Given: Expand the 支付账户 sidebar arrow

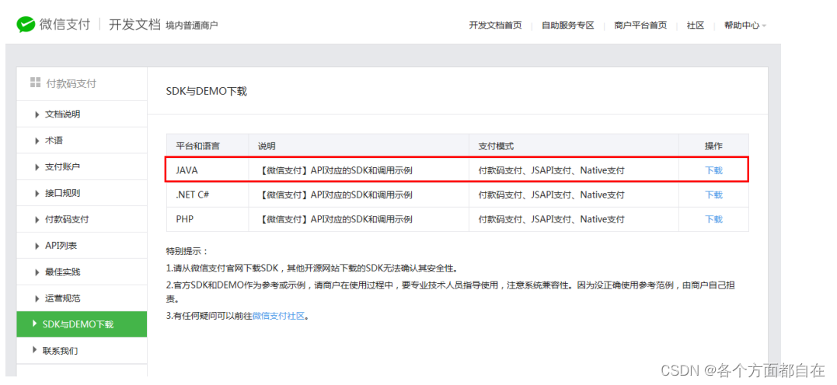Looking at the screenshot, I should (37, 167).
